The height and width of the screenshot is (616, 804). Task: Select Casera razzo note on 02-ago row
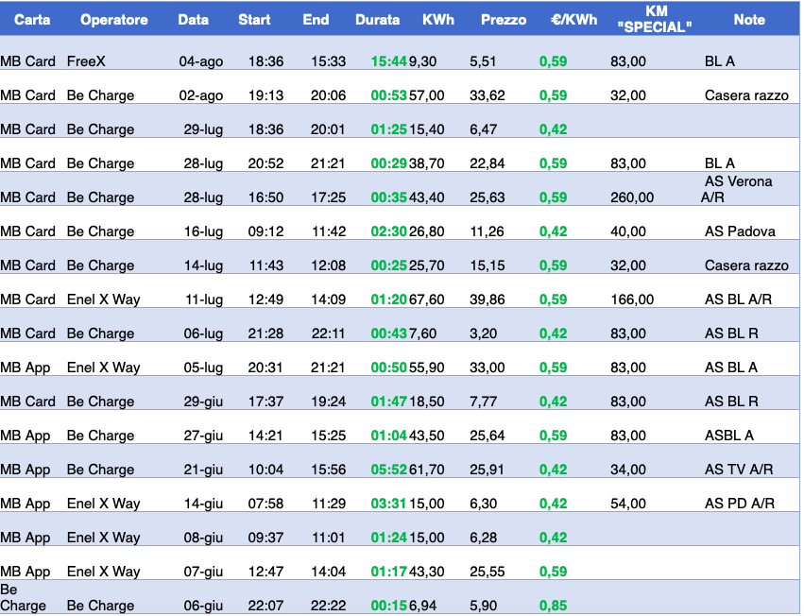(746, 95)
